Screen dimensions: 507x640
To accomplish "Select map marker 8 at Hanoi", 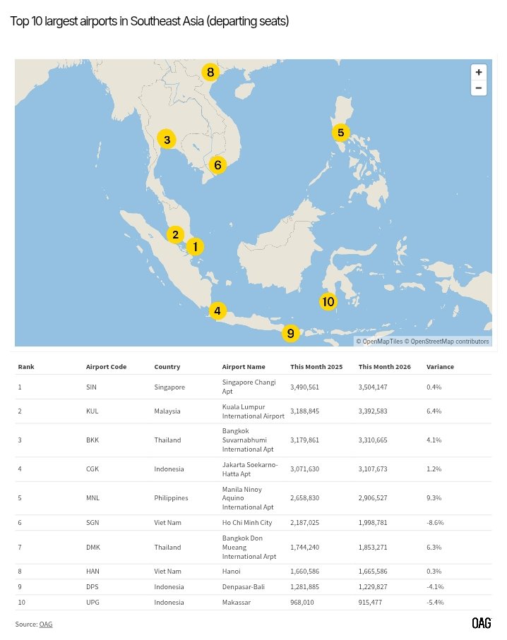I will pyautogui.click(x=210, y=72).
